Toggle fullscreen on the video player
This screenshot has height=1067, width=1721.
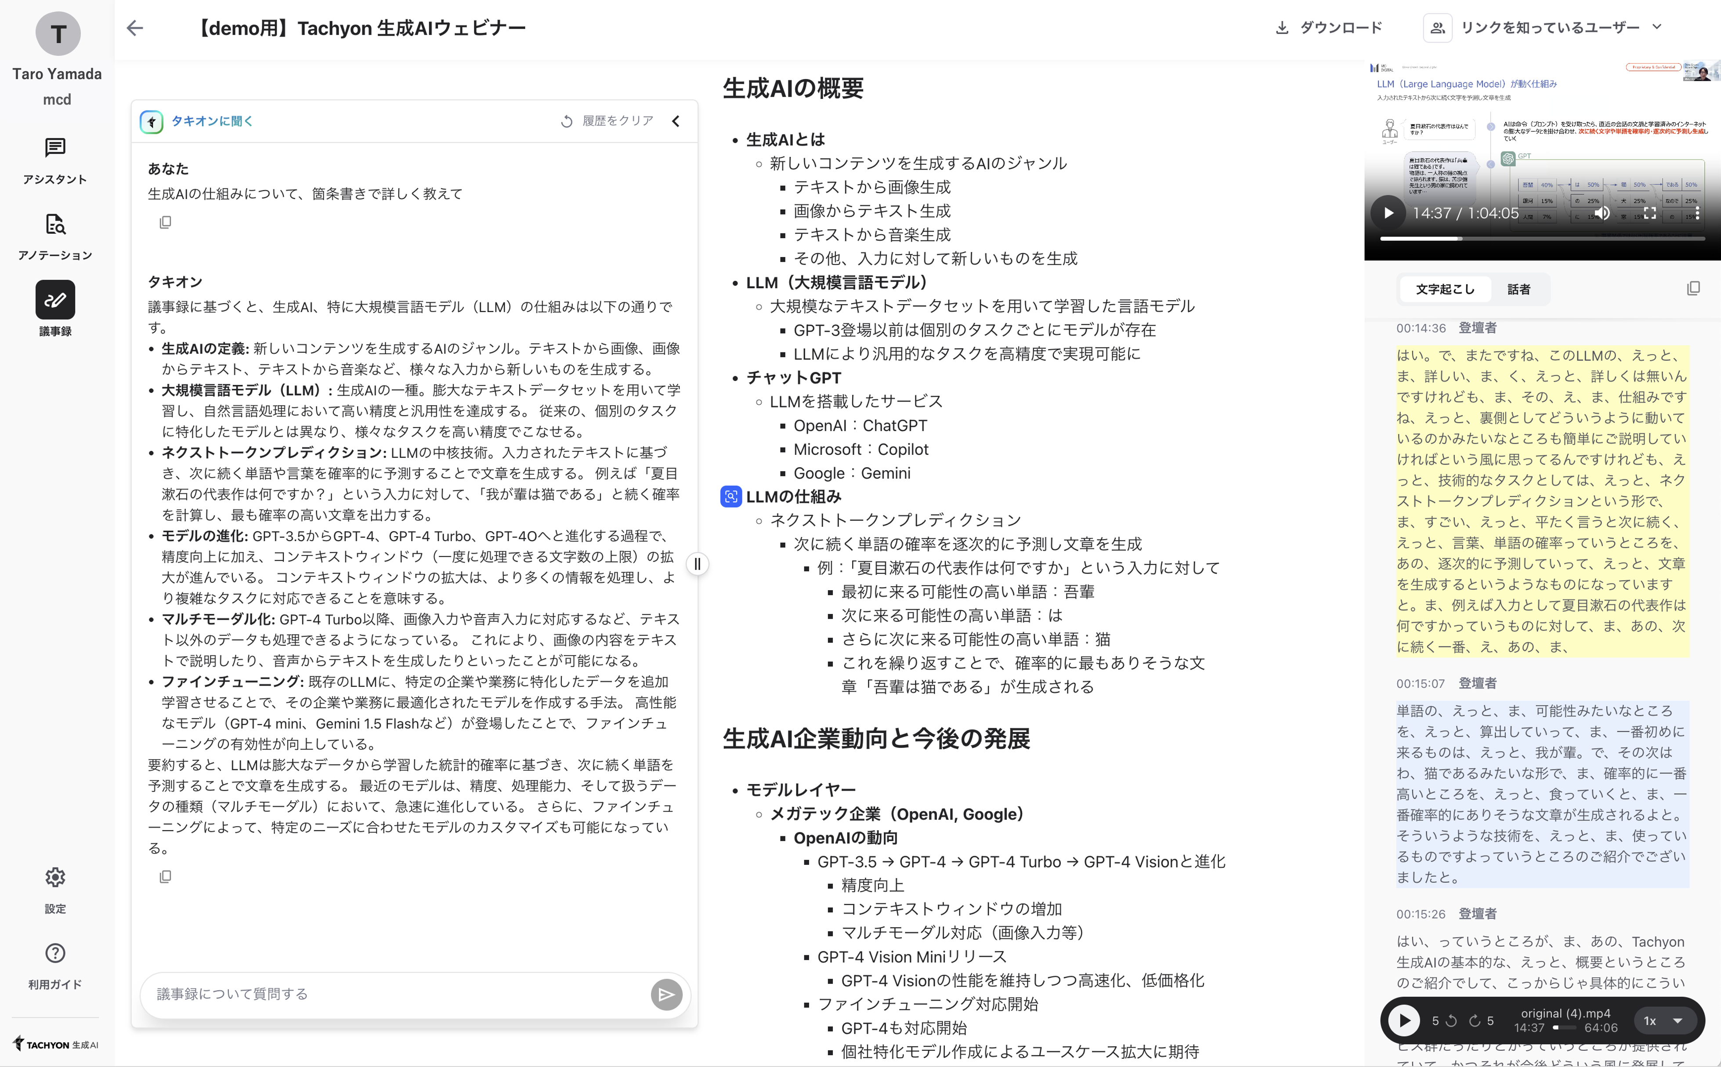point(1650,213)
